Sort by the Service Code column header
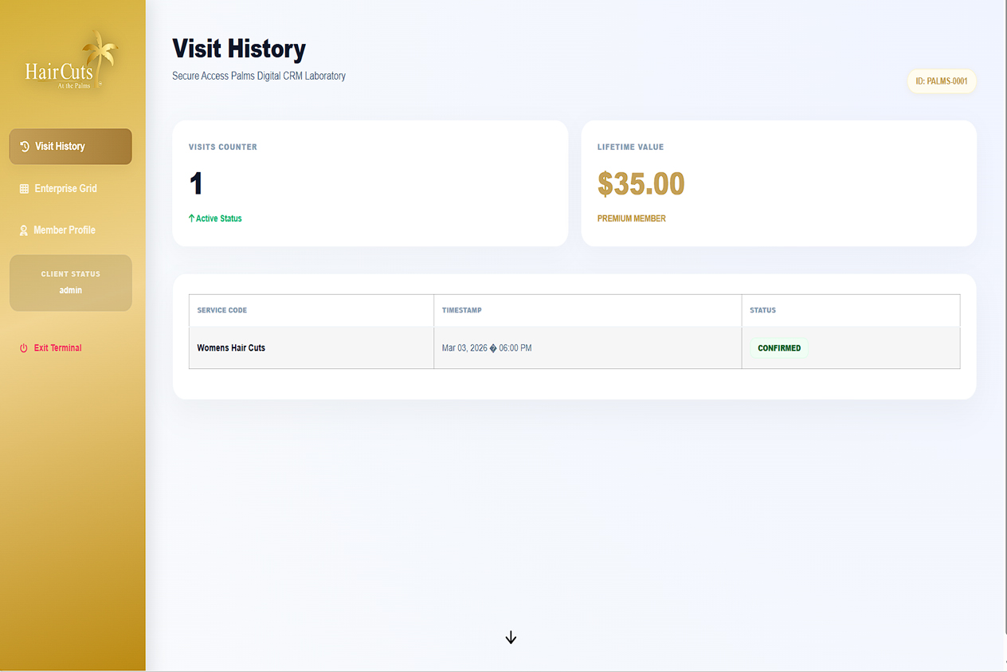 [222, 310]
